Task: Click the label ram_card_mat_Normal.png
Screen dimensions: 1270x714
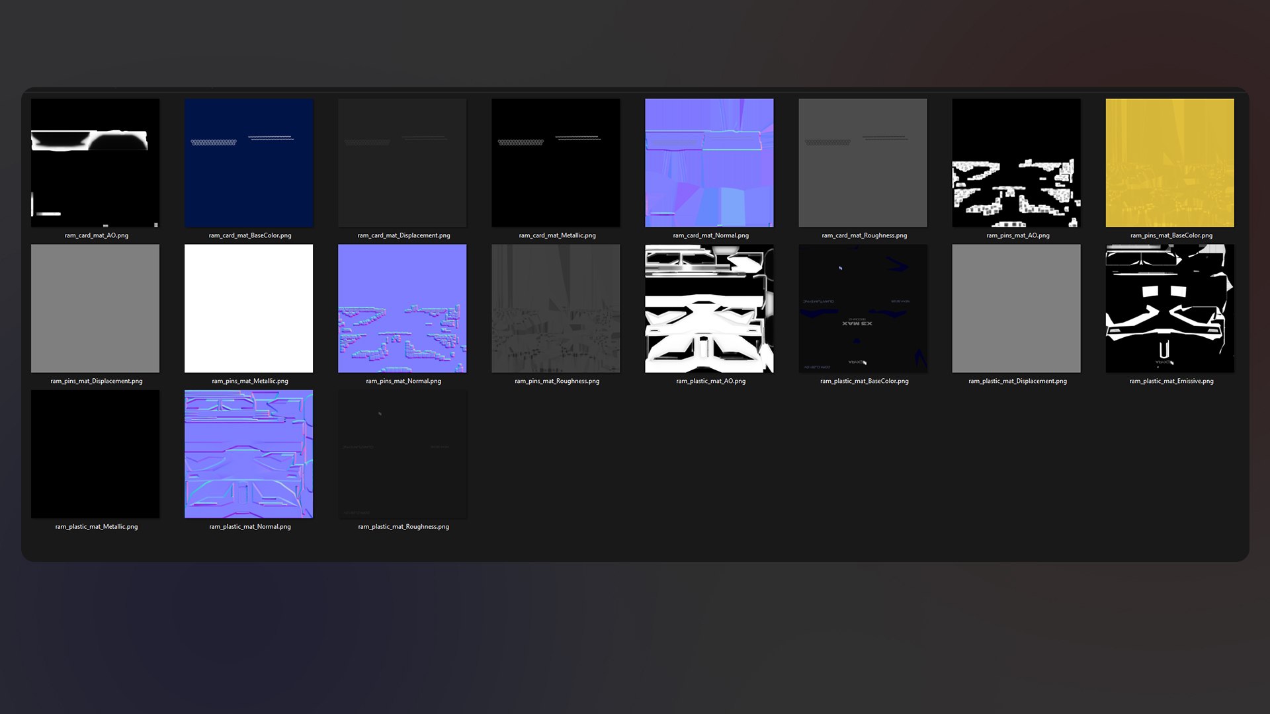Action: 710,235
